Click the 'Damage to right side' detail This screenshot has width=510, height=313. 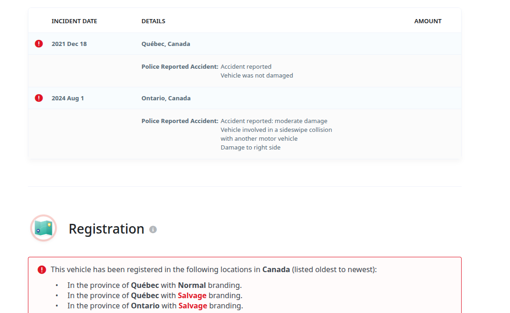250,147
